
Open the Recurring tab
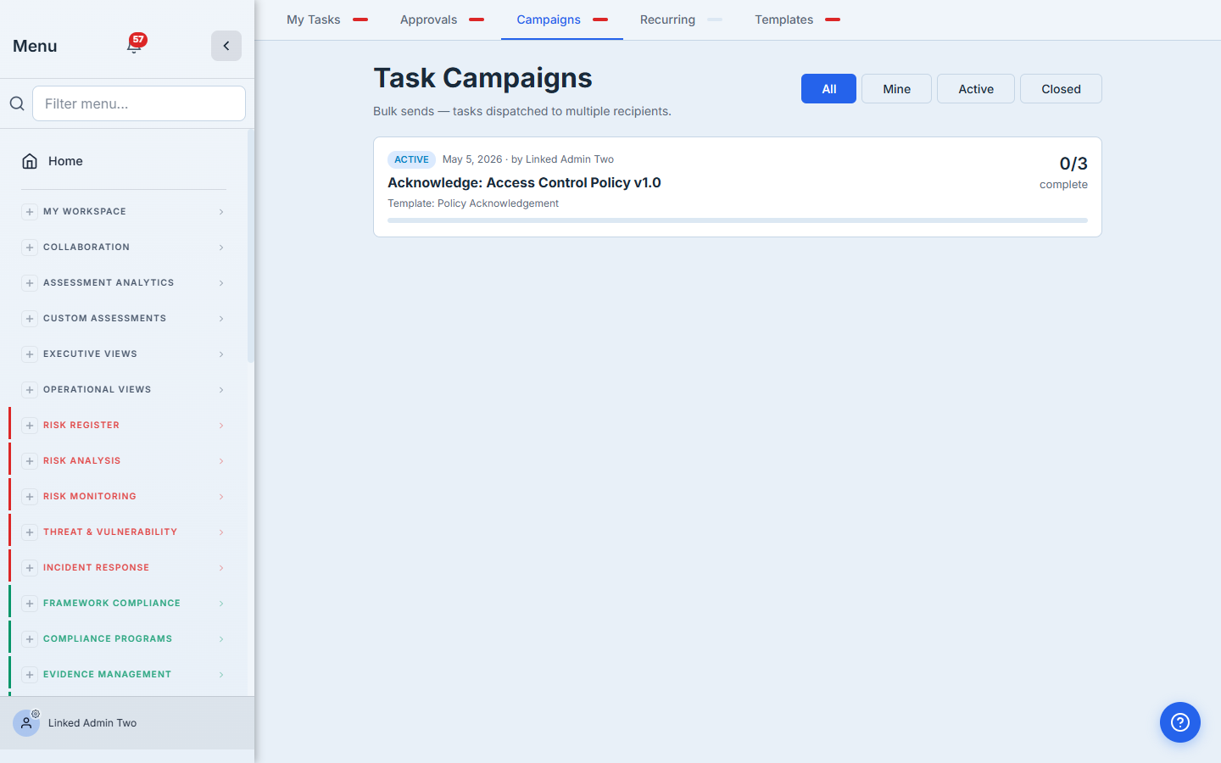tap(681, 19)
